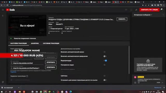Open the browser tab search chevron
The image size is (166, 93).
151,2
